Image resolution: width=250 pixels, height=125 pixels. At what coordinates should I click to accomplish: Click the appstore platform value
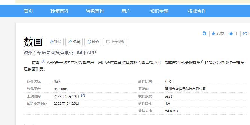click(60, 89)
